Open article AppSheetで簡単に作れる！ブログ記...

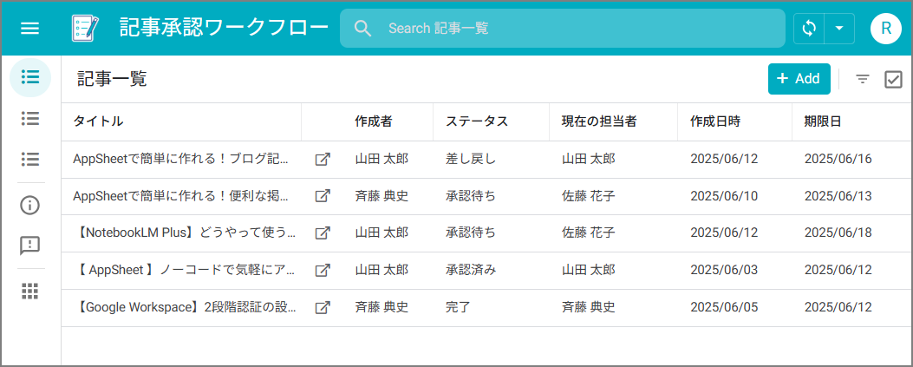[x=180, y=159]
